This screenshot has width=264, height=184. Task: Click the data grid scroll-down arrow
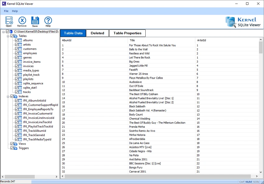pos(261,172)
